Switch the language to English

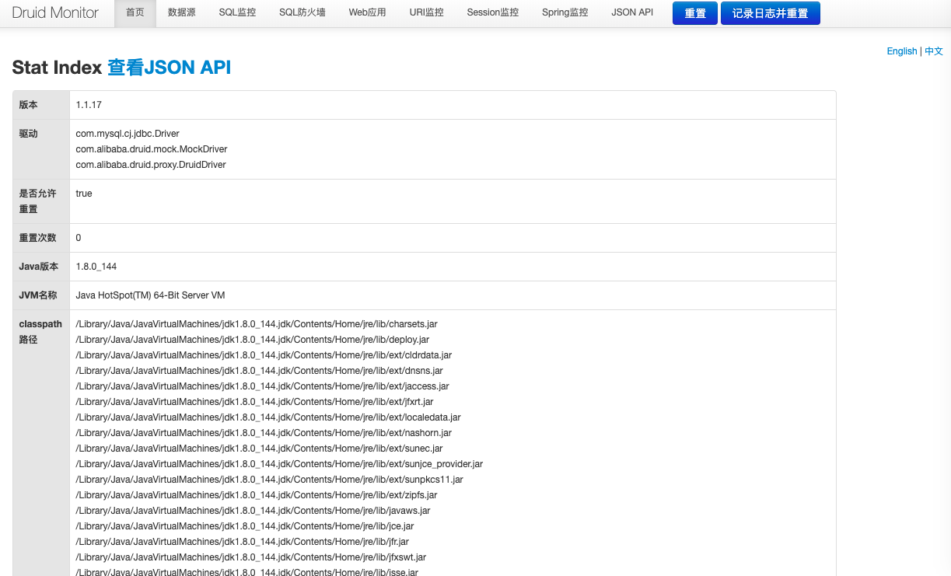(x=901, y=51)
